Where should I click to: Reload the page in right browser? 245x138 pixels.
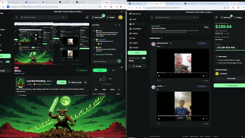(136, 8)
